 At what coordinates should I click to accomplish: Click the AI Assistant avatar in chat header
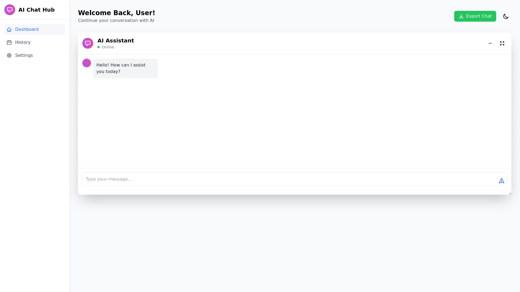pos(88,43)
